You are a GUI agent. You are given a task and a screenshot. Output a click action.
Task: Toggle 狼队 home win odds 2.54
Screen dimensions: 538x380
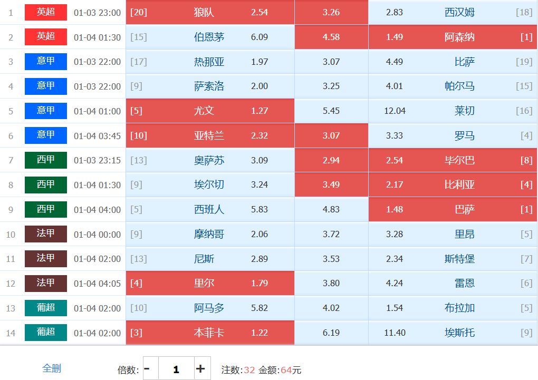pyautogui.click(x=210, y=12)
